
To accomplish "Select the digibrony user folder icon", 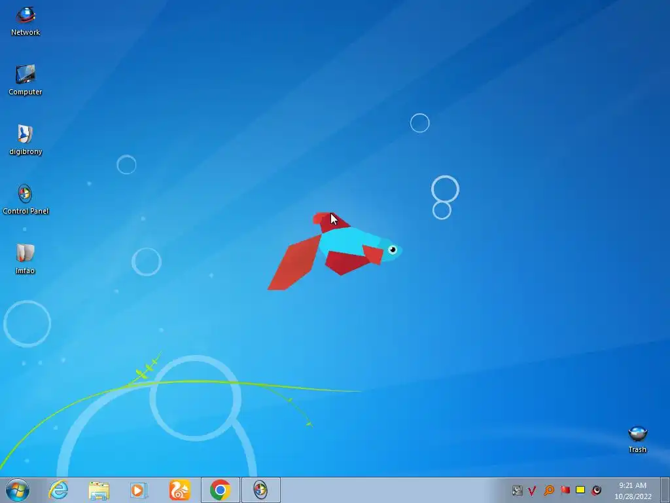I will coord(26,140).
